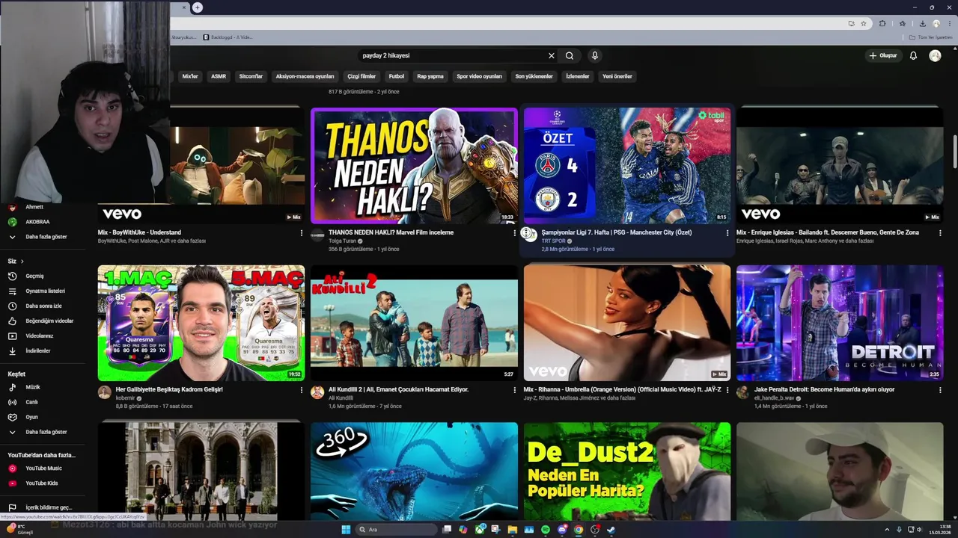The height and width of the screenshot is (538, 958).
Task: Select Aksiyon-macera oyunları filter chip
Action: (305, 76)
